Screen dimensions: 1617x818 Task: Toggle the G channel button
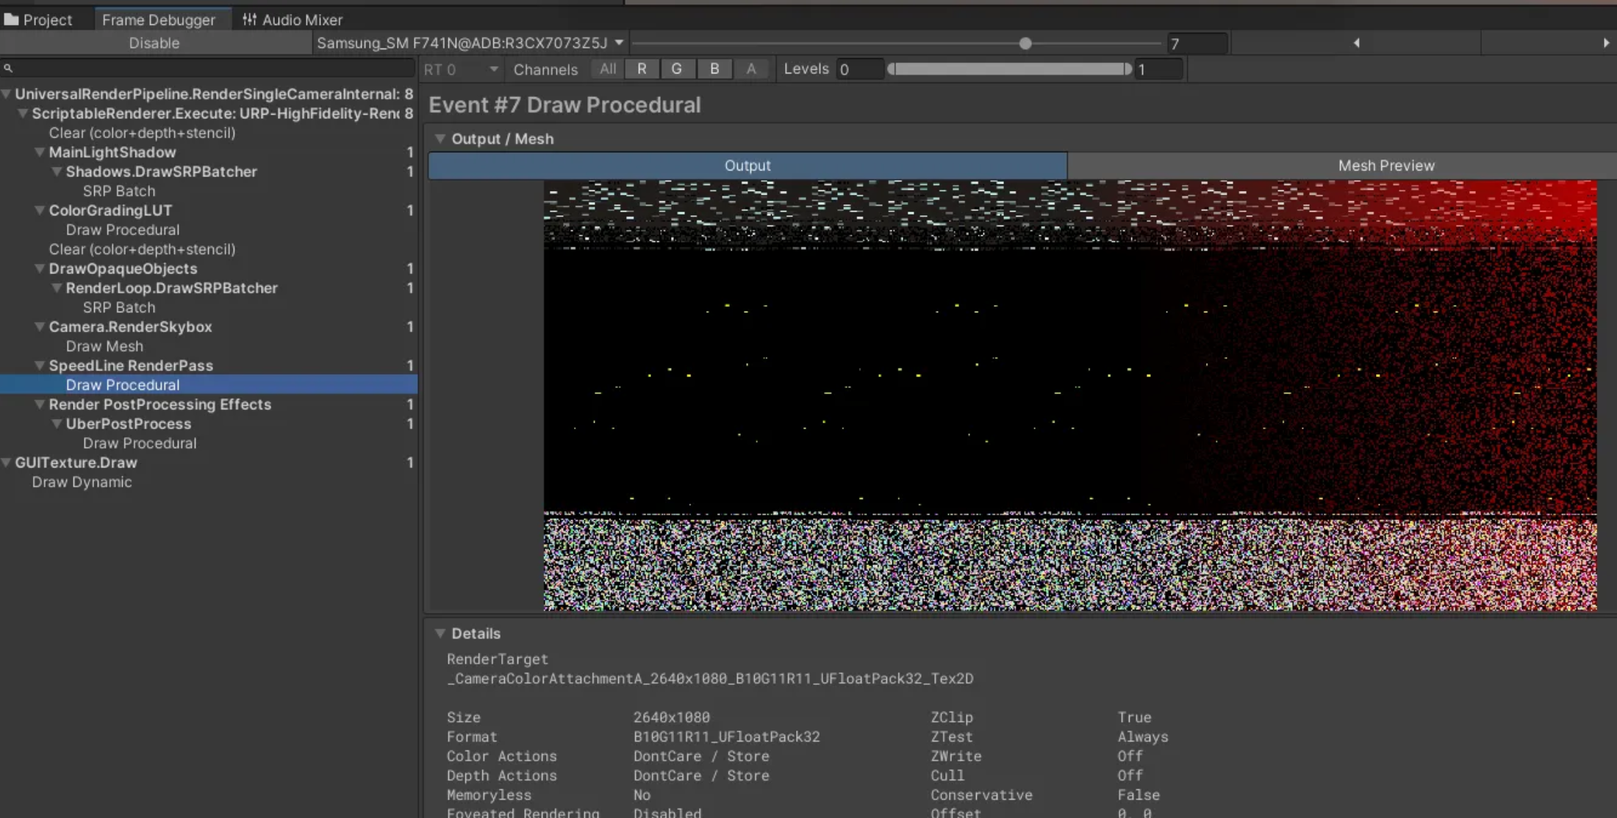tap(676, 69)
